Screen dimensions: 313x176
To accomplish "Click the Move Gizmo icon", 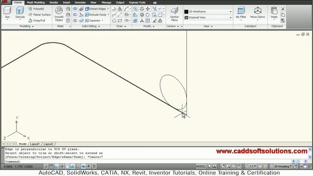I will tap(258, 12).
